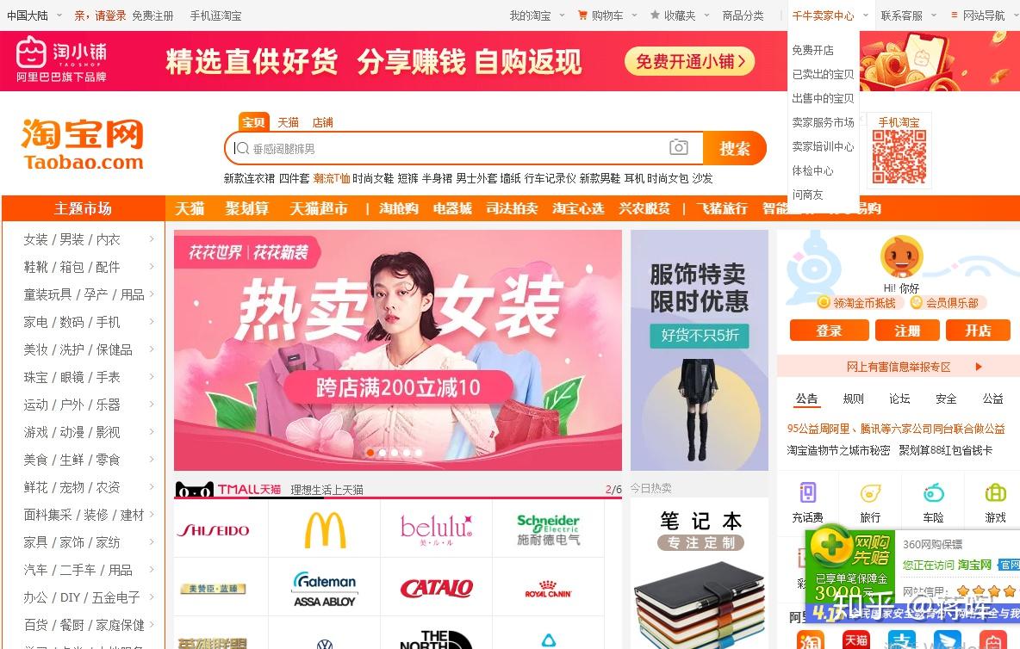
Task: Expand the 我的淘宝 dropdown menu
Action: click(537, 15)
